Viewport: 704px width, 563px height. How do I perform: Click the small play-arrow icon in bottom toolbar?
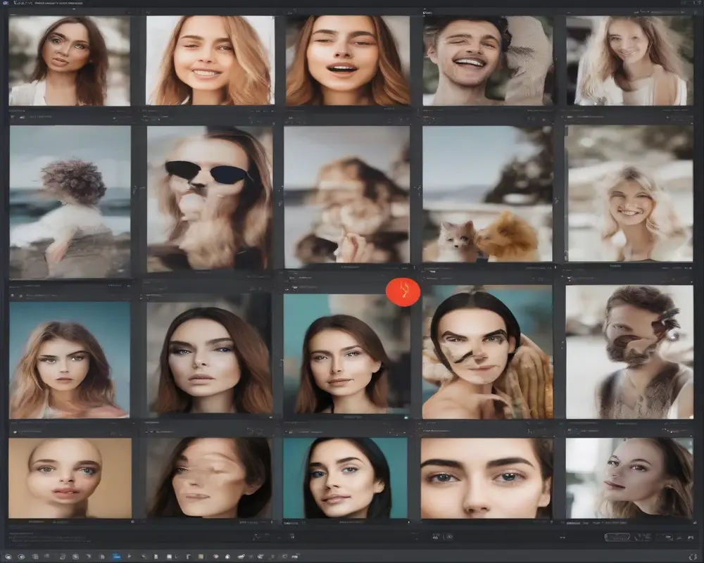(x=130, y=557)
